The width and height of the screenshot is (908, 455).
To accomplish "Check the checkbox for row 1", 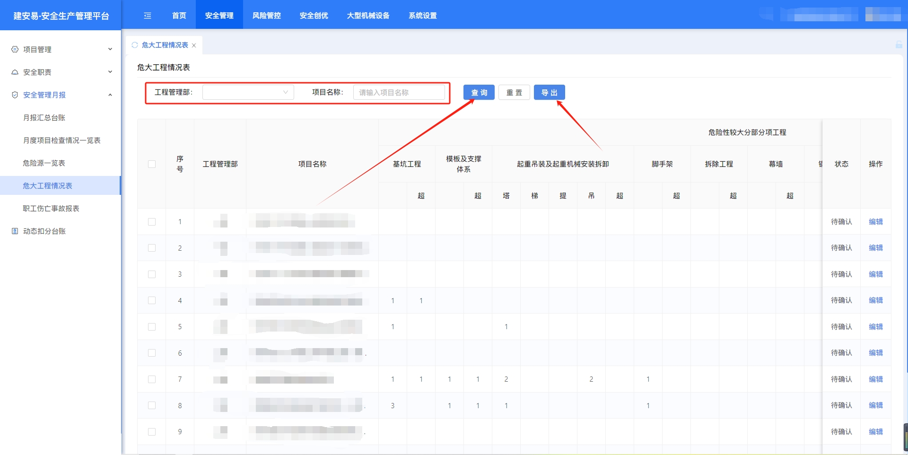I will (x=152, y=222).
